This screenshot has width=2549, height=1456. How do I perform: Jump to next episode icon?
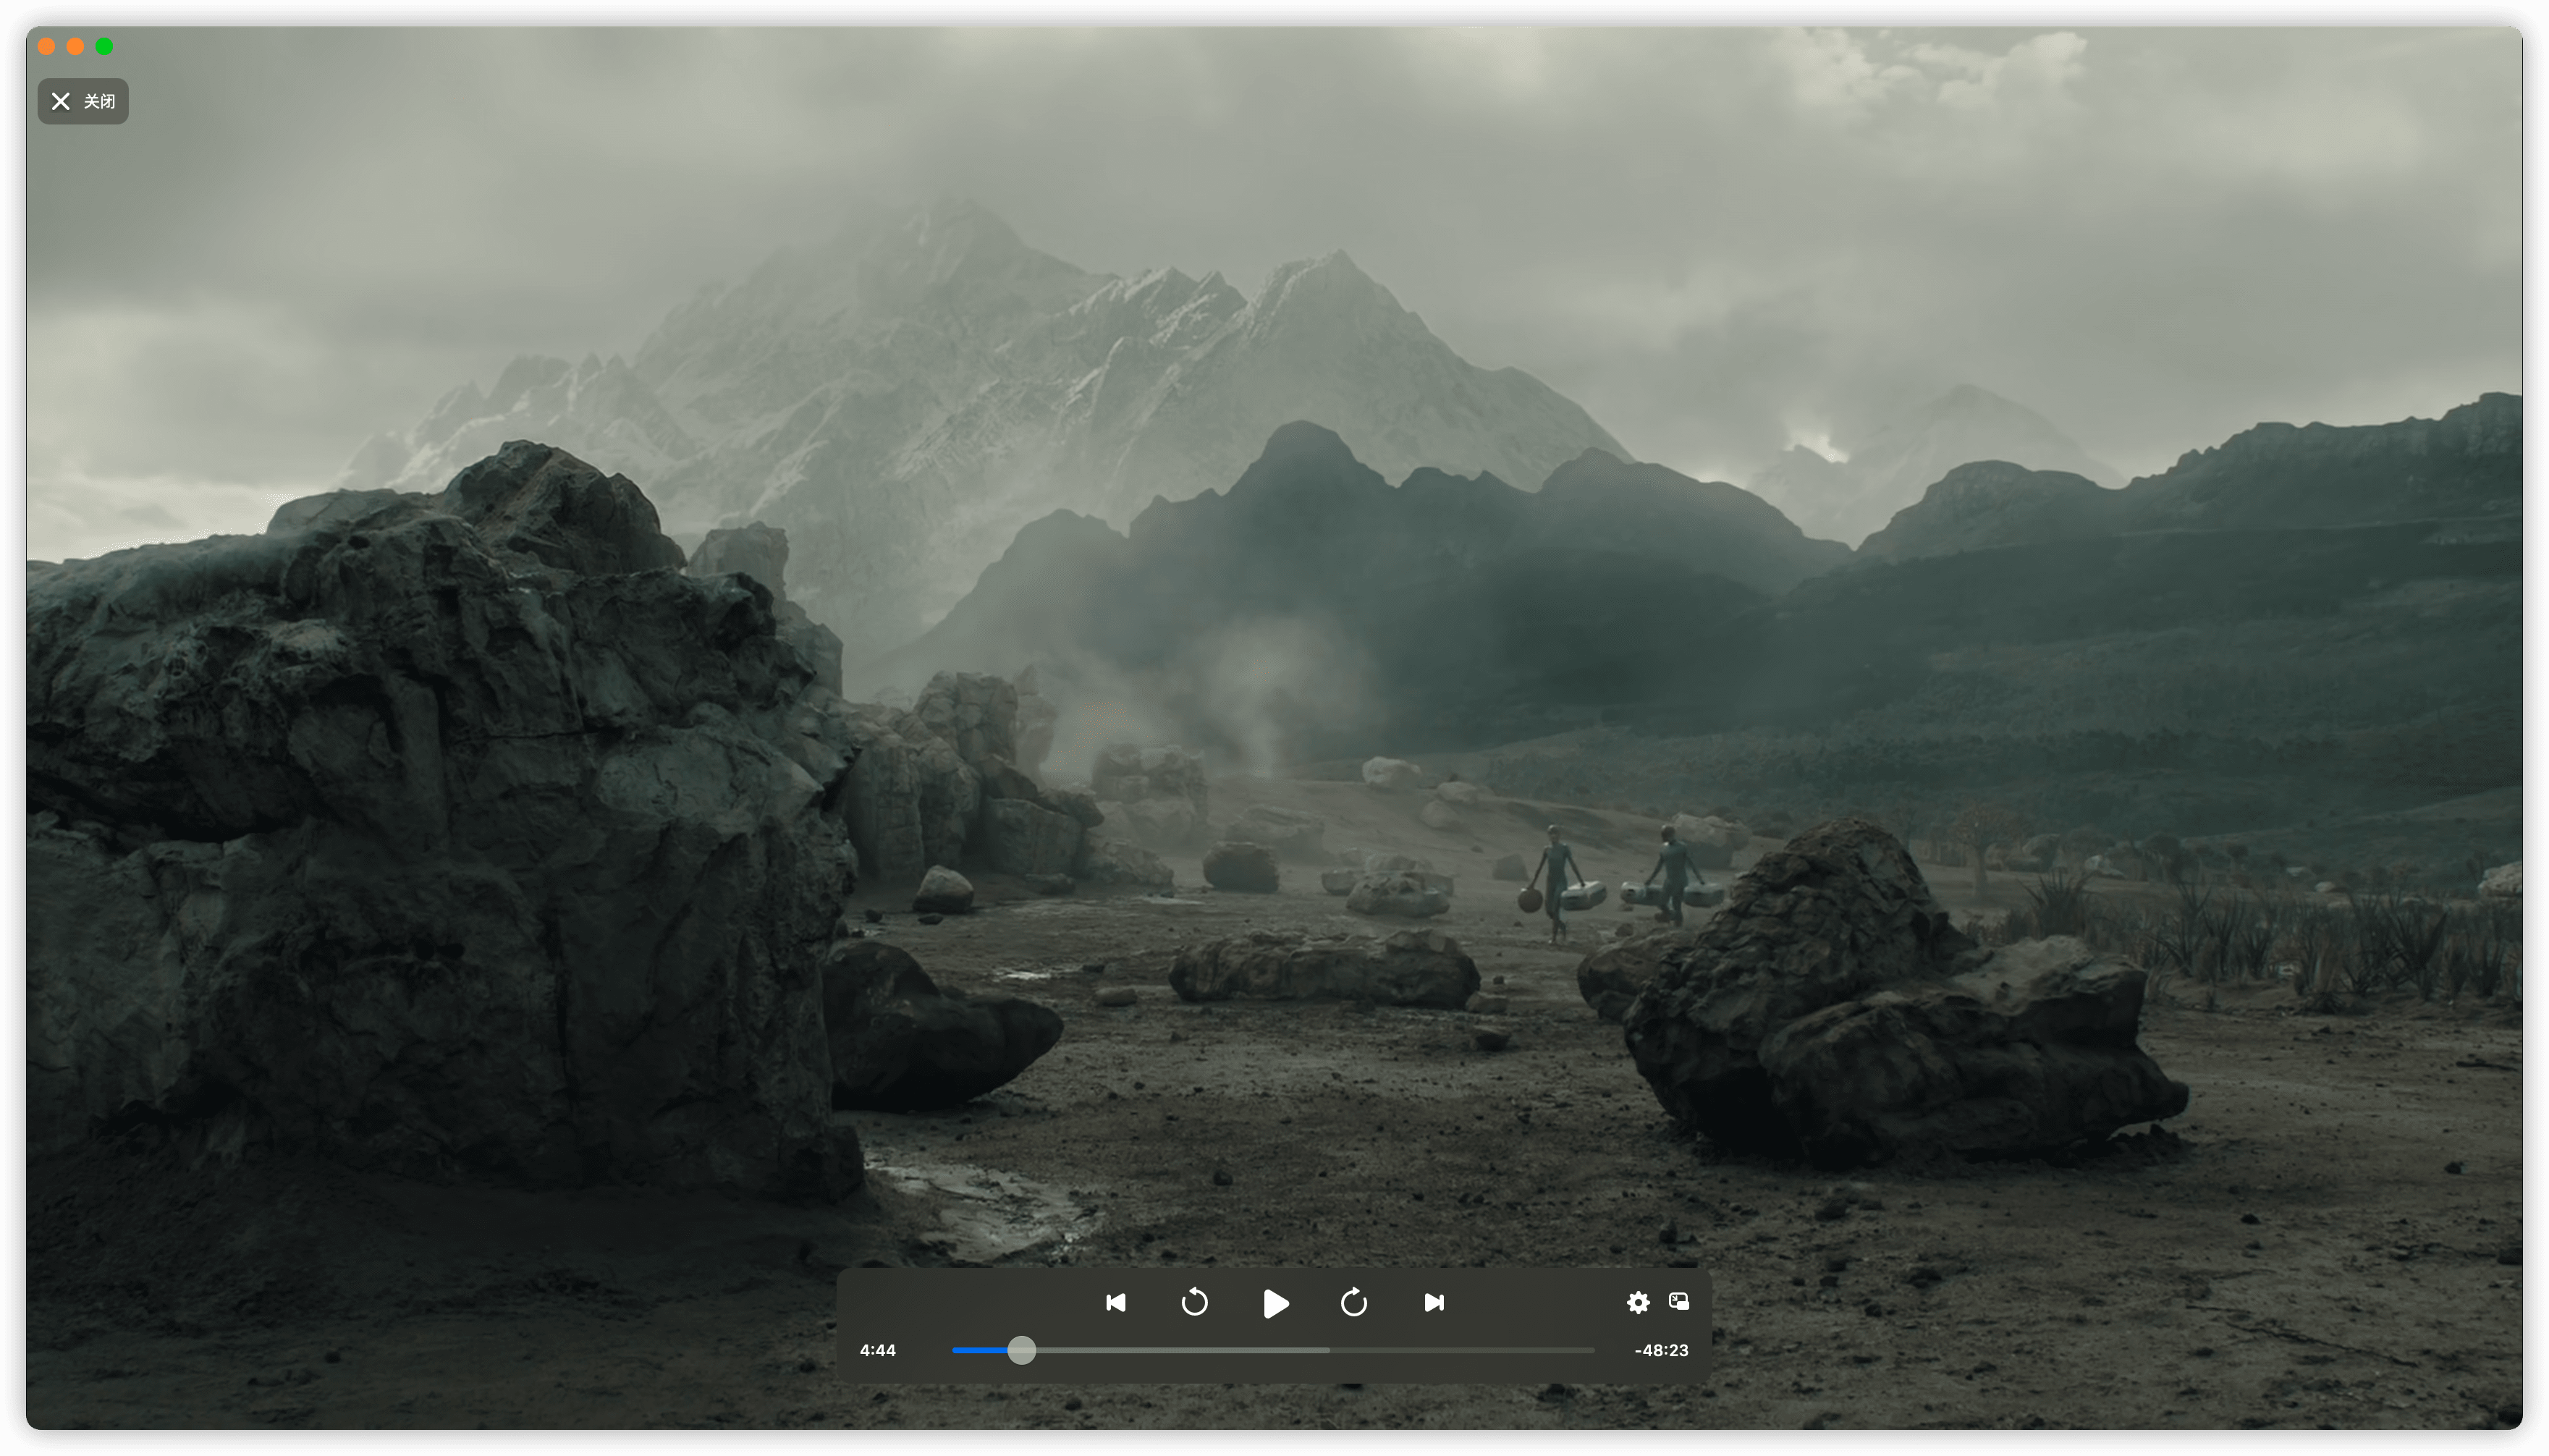point(1433,1302)
